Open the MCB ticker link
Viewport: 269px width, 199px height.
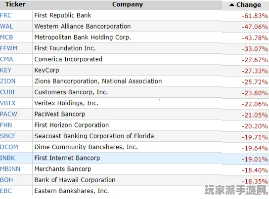click(6, 38)
